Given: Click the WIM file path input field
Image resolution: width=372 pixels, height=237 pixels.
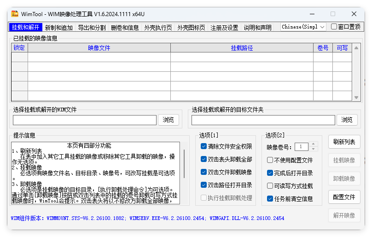Looking at the screenshot, I should click(x=85, y=120).
